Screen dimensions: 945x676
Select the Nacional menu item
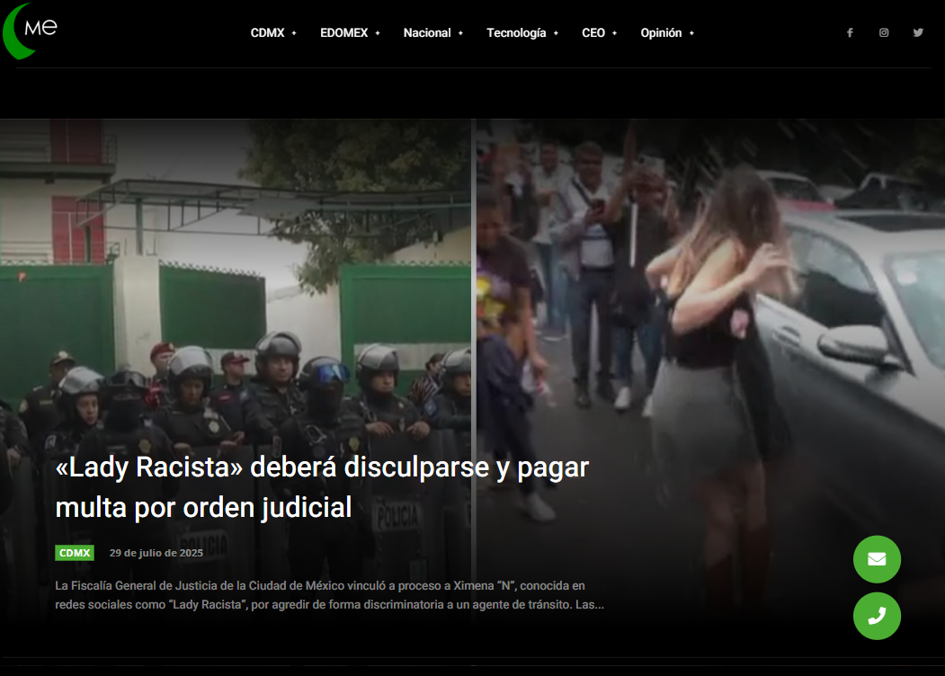[x=426, y=32]
